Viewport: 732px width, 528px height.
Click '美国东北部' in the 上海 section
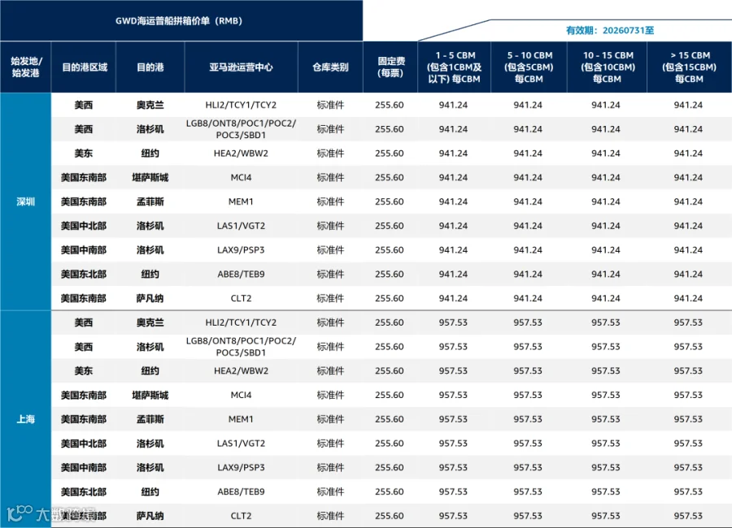84,491
